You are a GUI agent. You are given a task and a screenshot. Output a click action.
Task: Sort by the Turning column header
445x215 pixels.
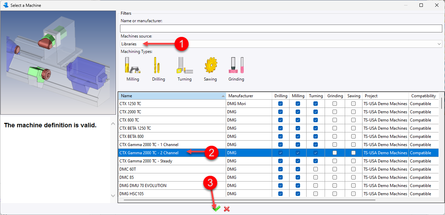coord(316,96)
